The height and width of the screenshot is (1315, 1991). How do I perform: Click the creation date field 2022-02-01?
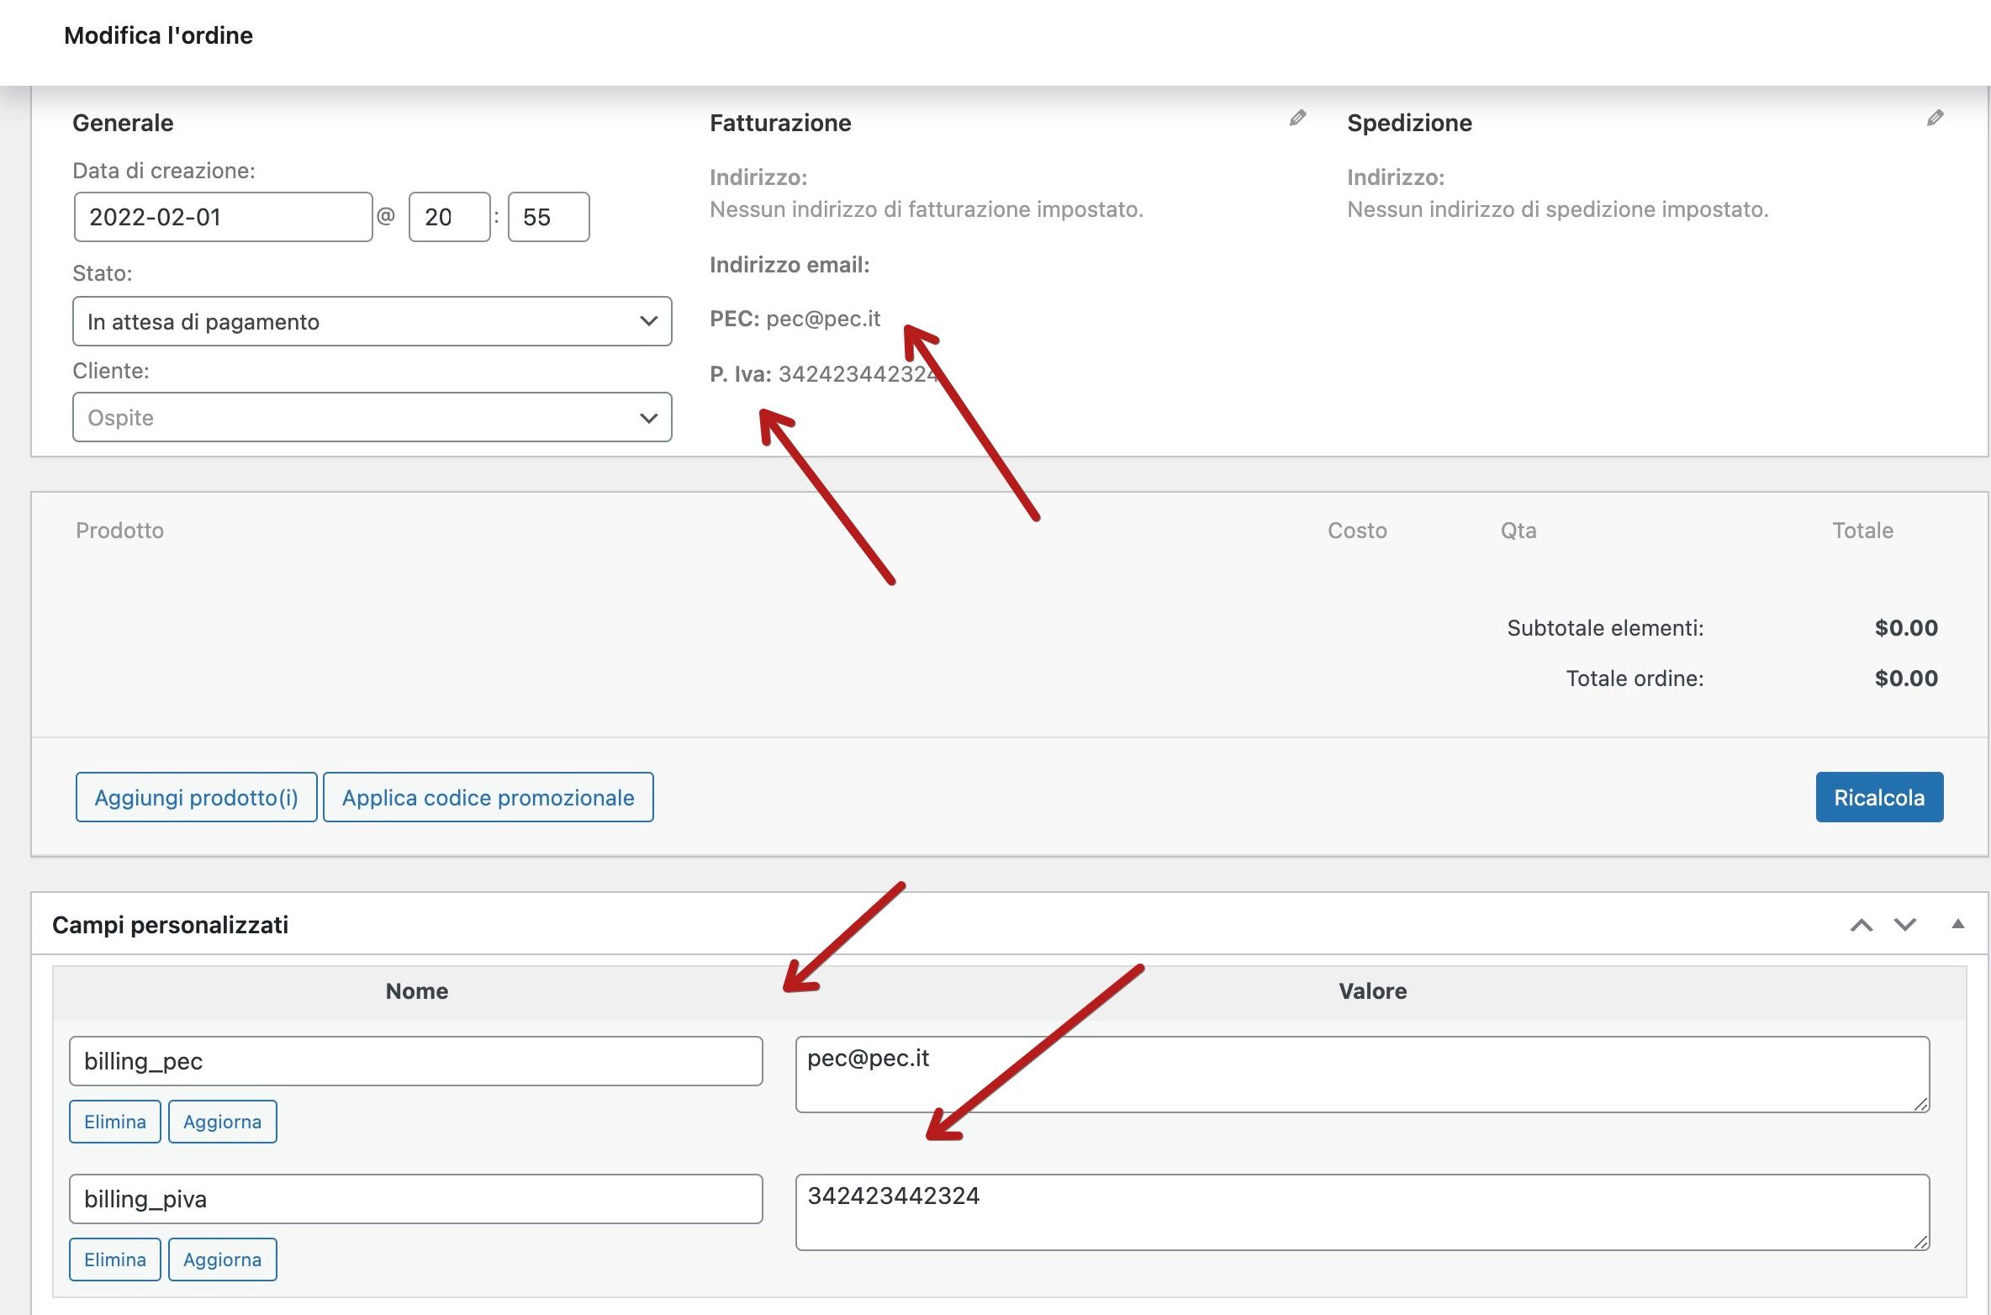[x=223, y=217]
